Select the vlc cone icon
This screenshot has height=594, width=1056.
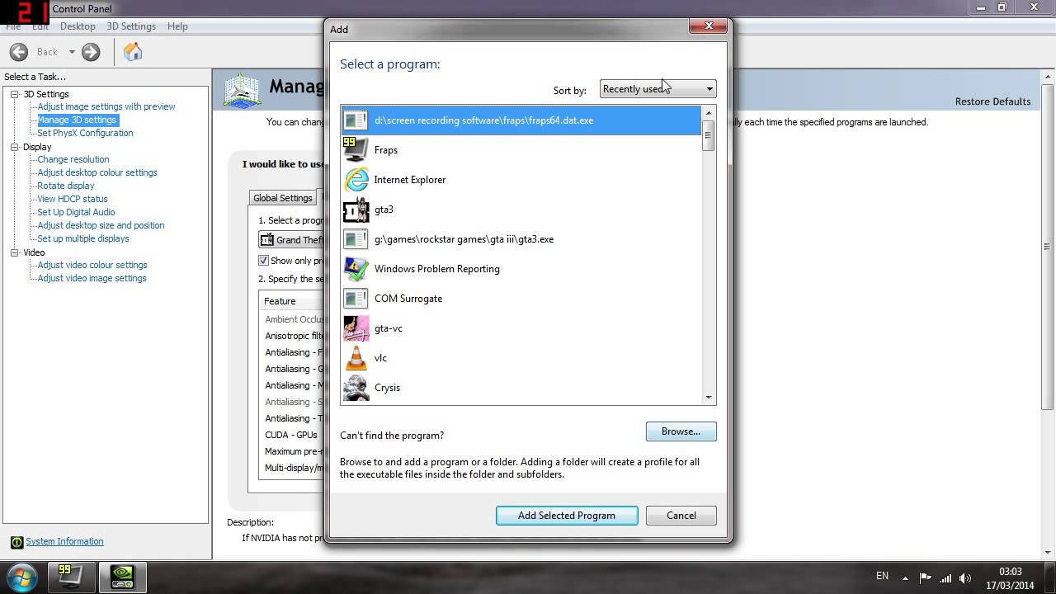pyautogui.click(x=356, y=358)
